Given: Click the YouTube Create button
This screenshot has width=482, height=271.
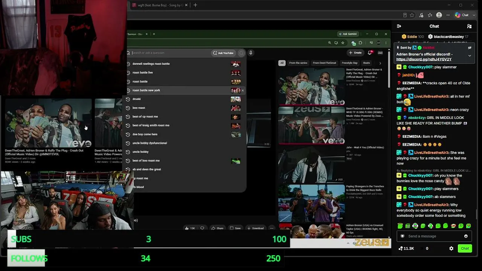Looking at the screenshot, I should click(x=355, y=53).
